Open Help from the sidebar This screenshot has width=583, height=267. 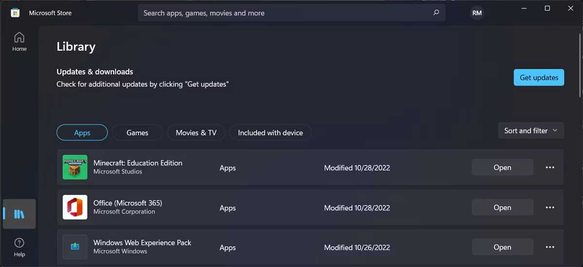coord(19,247)
